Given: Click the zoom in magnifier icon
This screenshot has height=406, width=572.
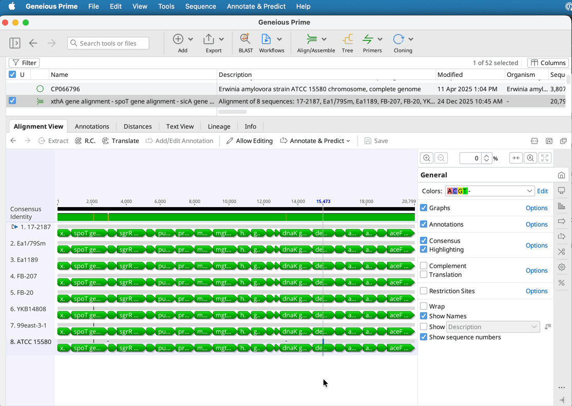Looking at the screenshot, I should [426, 158].
